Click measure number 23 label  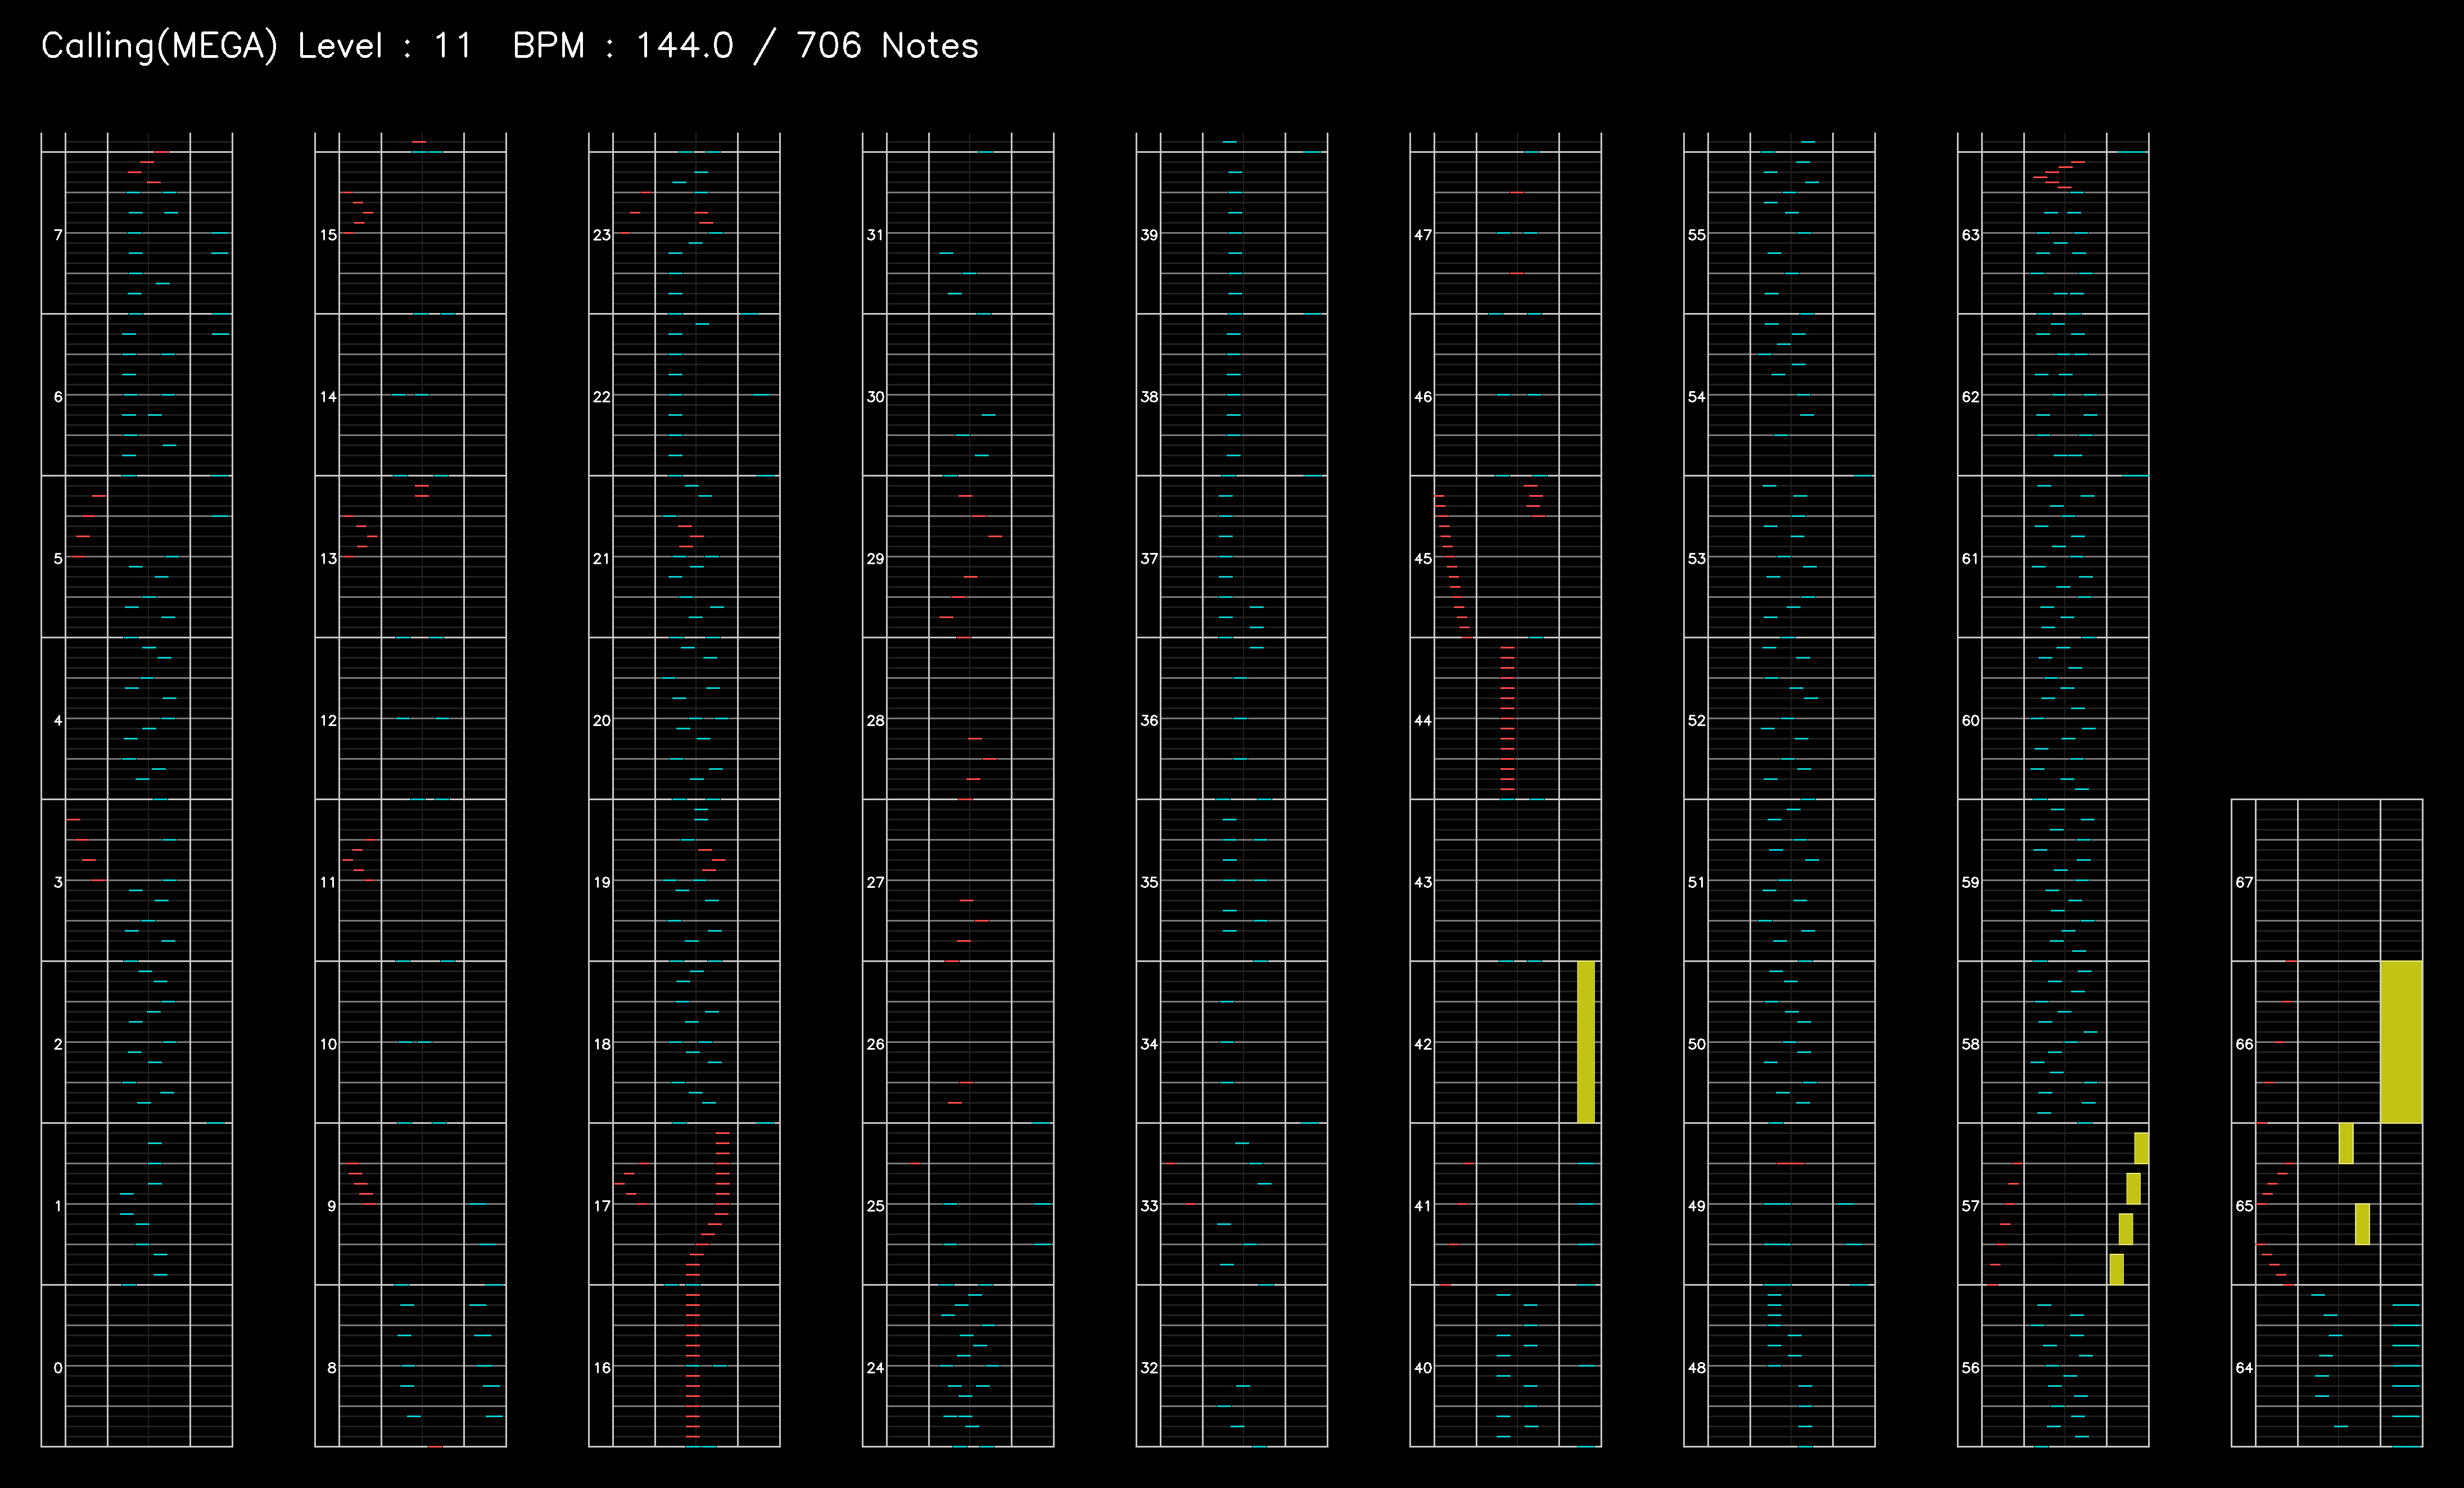pyautogui.click(x=601, y=235)
